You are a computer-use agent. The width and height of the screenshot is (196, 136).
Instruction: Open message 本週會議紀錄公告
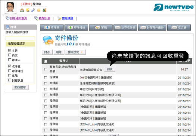[x=91, y=70]
